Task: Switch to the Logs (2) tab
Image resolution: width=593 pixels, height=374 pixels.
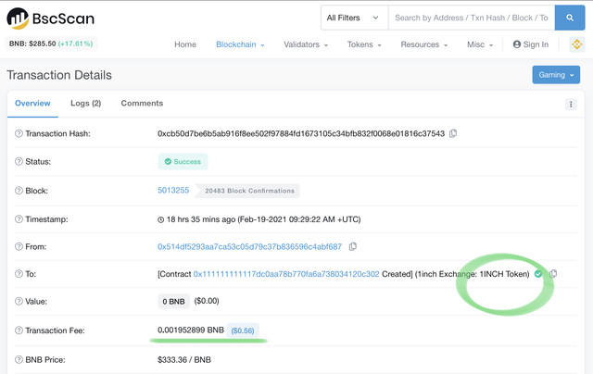Action: click(x=86, y=104)
